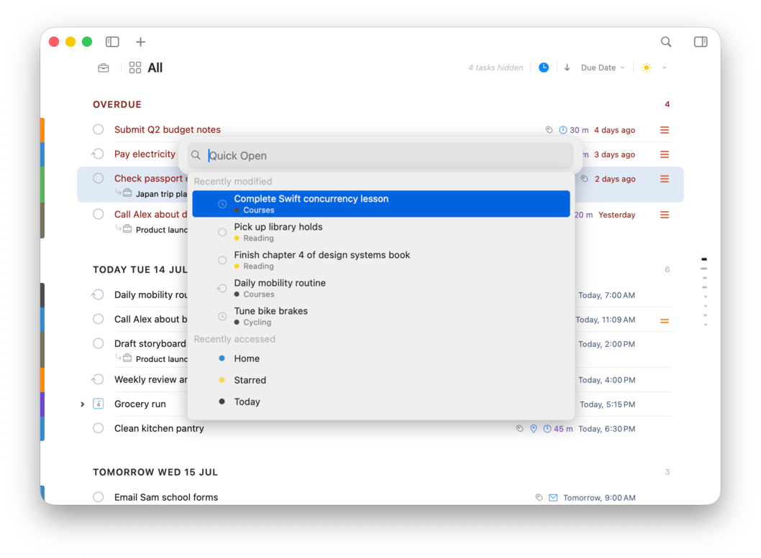Click mail icon on Email Sam row
This screenshot has height=558, width=761.
pos(553,498)
